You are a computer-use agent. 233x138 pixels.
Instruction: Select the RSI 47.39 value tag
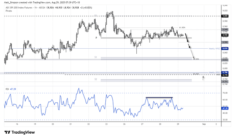[225, 108]
